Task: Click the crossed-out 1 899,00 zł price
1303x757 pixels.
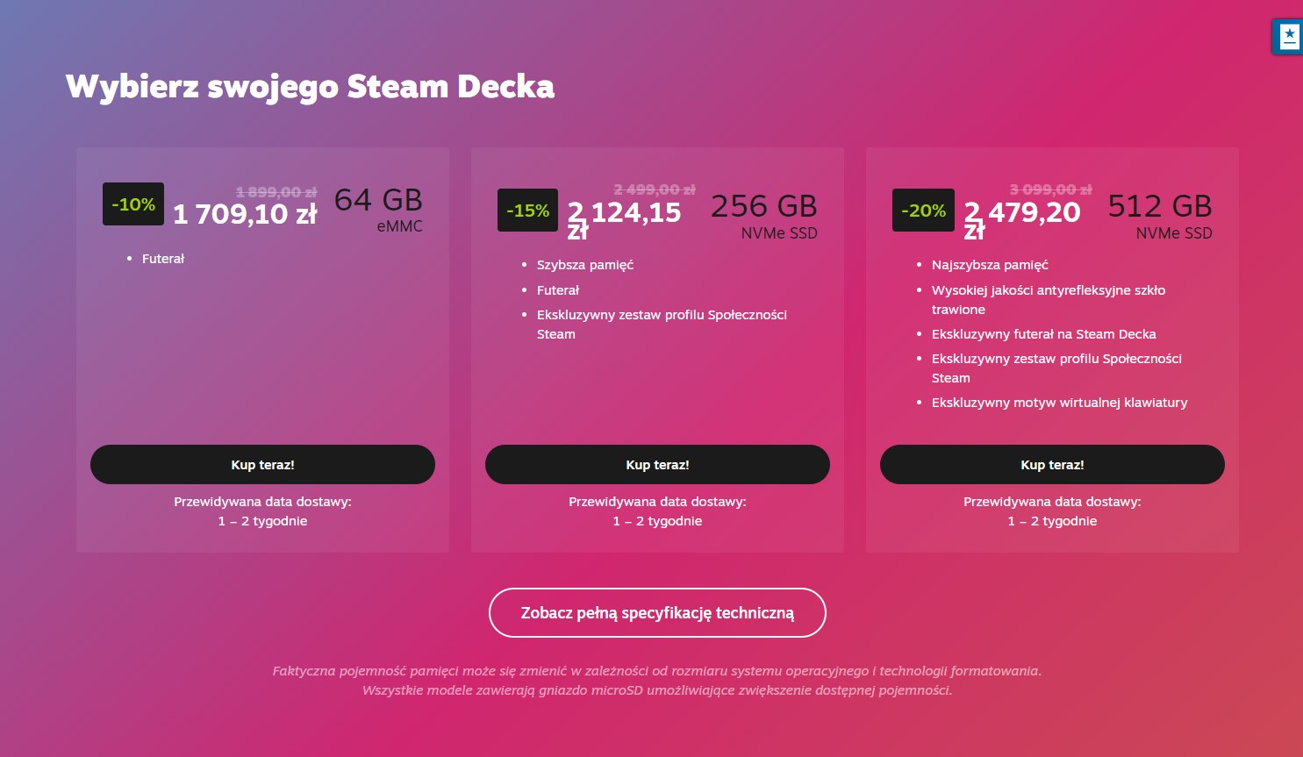Action: 276,192
